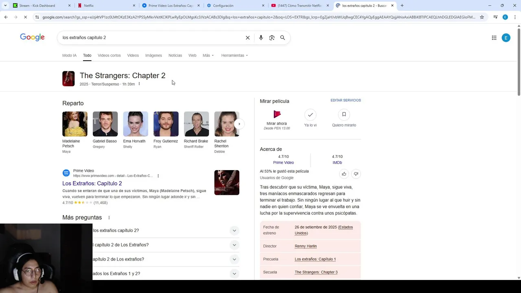Like the movie with thumbs up

344,174
